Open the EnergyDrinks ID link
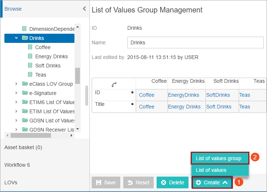The image size is (267, 192). tap(183, 95)
